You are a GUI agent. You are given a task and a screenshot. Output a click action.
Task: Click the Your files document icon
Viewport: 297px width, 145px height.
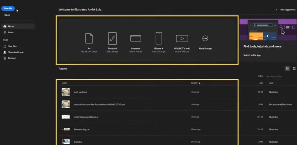(5, 46)
